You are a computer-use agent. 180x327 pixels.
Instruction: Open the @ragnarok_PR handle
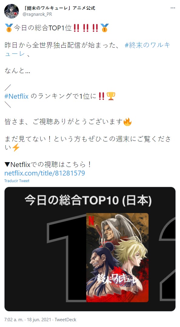point(37,14)
